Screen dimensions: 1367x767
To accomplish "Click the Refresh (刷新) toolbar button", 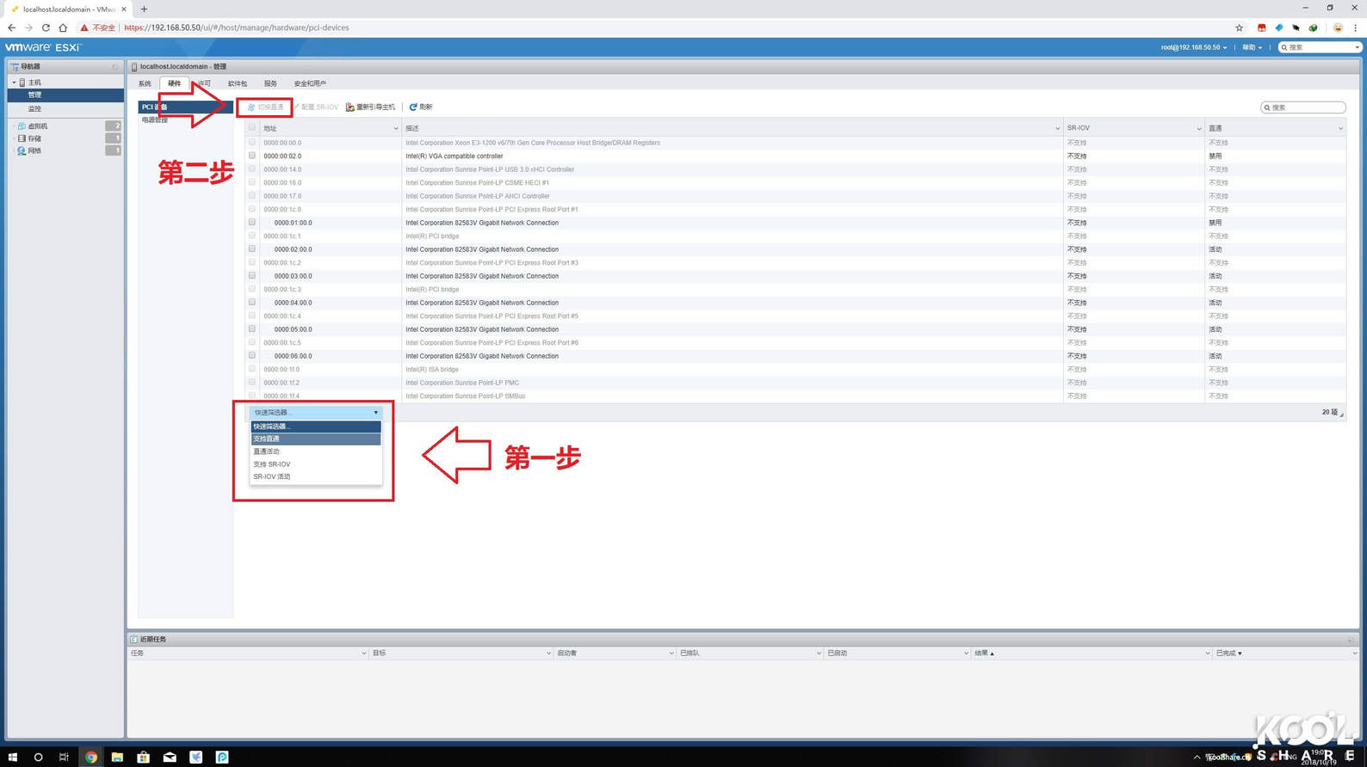I will (x=421, y=107).
